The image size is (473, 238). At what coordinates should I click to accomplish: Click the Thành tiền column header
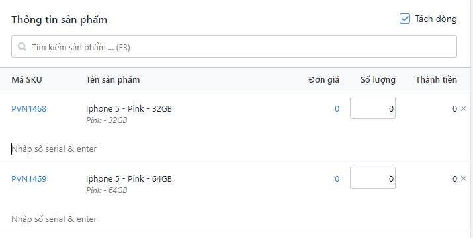pos(436,79)
